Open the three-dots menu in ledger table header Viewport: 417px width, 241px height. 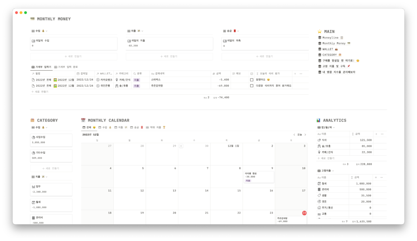(301, 74)
